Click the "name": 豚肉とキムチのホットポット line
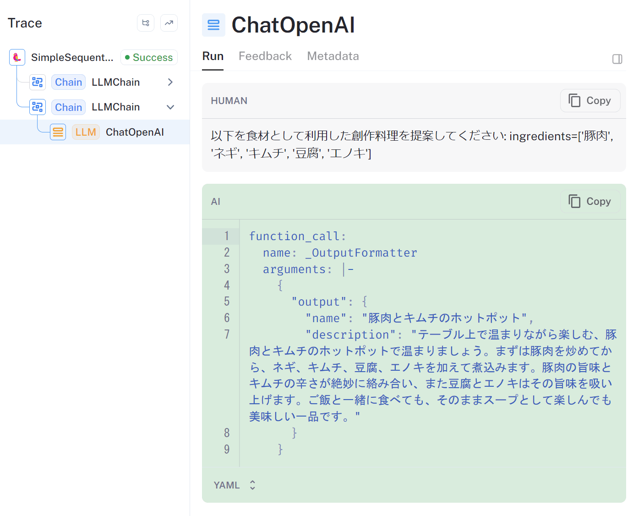The image size is (633, 516). (x=420, y=318)
